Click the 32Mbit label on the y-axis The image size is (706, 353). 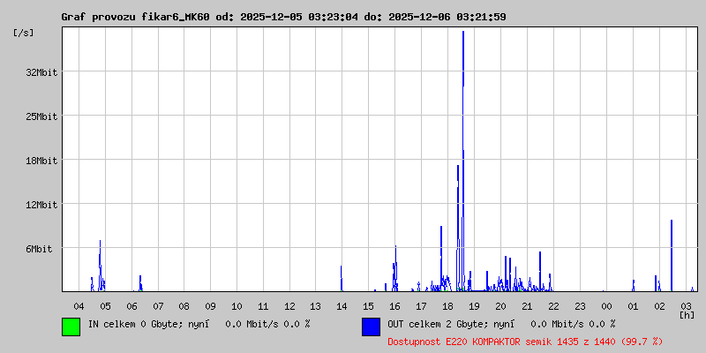pos(41,72)
